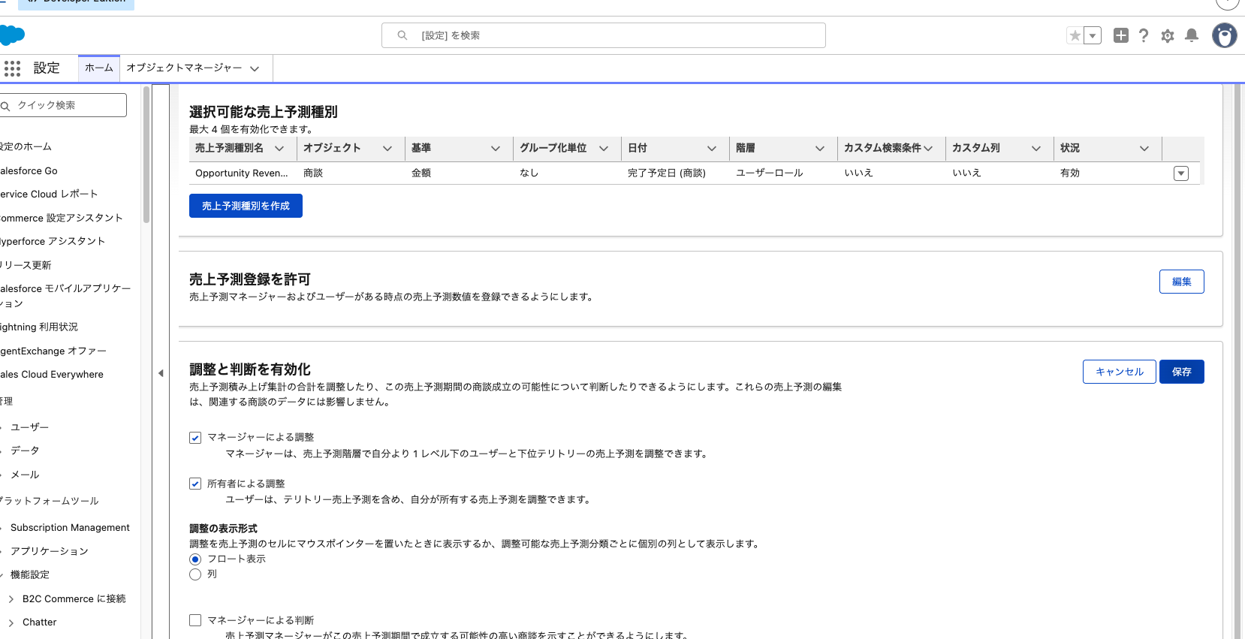Enable マネージャーによる判断 checkbox

(x=195, y=620)
